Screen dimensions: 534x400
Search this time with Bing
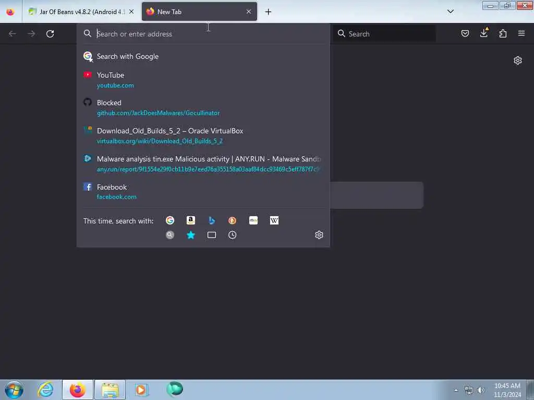tap(212, 220)
